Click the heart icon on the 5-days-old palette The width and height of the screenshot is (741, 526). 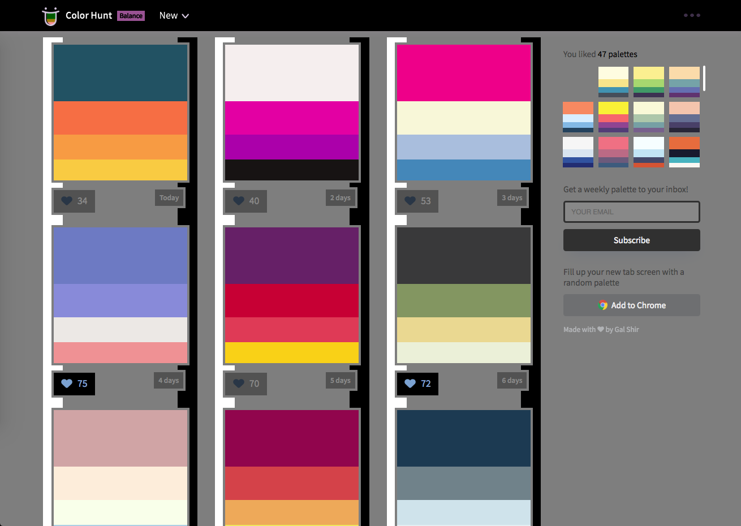239,383
